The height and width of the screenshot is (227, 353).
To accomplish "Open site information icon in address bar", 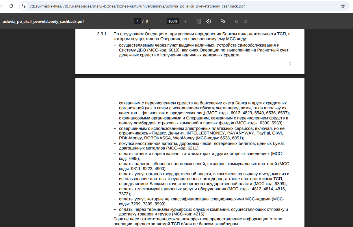I will pos(24,6).
